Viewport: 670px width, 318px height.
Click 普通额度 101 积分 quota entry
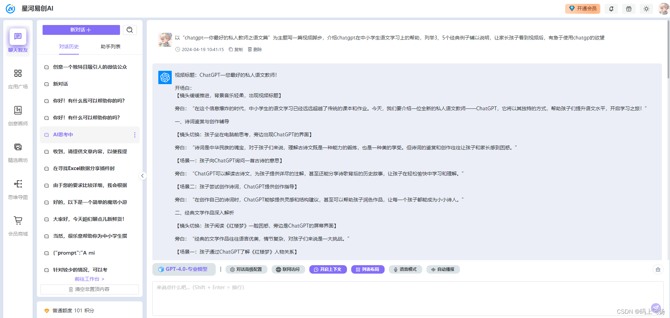pos(69,311)
